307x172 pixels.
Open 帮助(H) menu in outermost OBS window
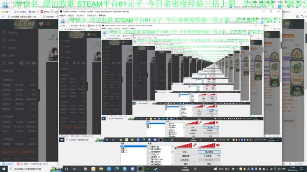102,15
